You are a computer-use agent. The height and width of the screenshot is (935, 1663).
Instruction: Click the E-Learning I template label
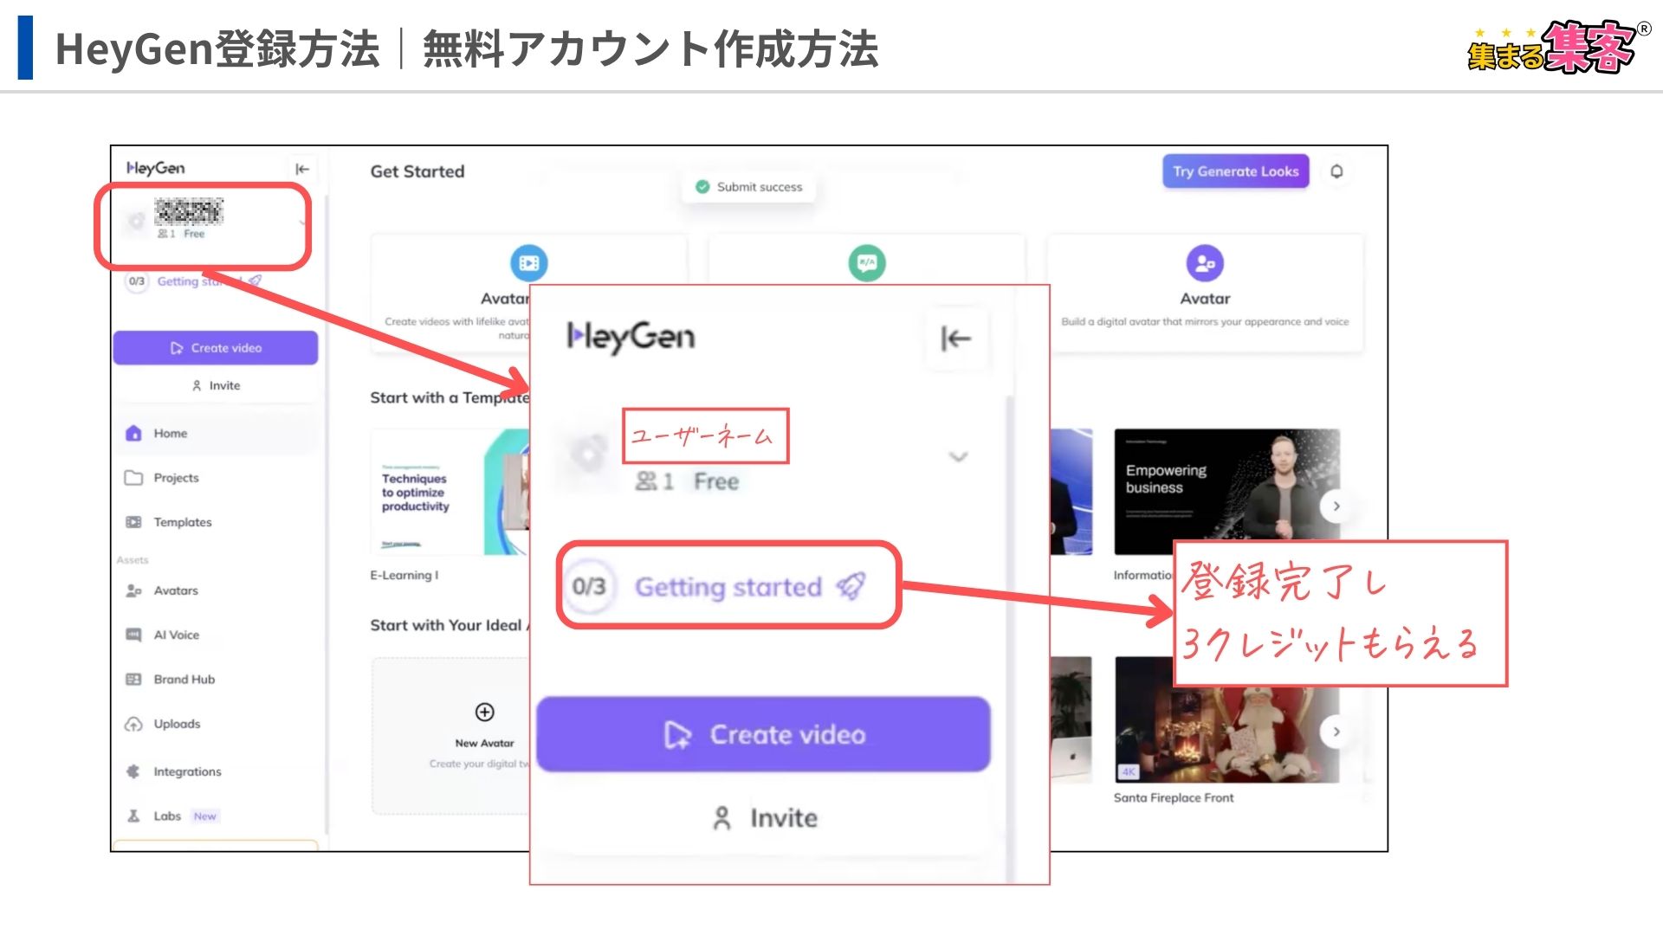(404, 575)
